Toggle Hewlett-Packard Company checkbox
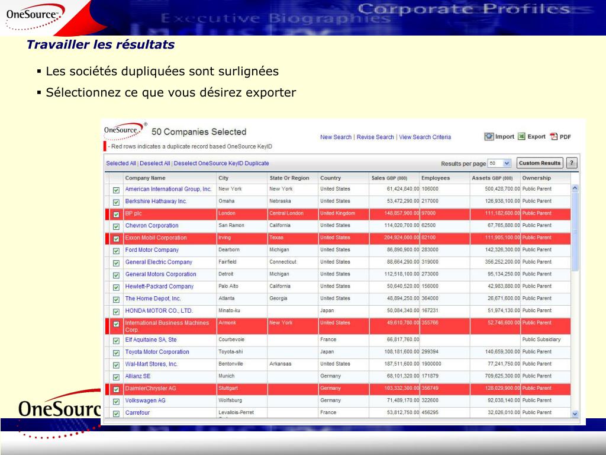 point(116,287)
